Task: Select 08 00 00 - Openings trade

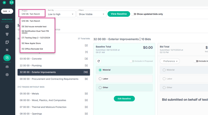Action: [54, 113]
